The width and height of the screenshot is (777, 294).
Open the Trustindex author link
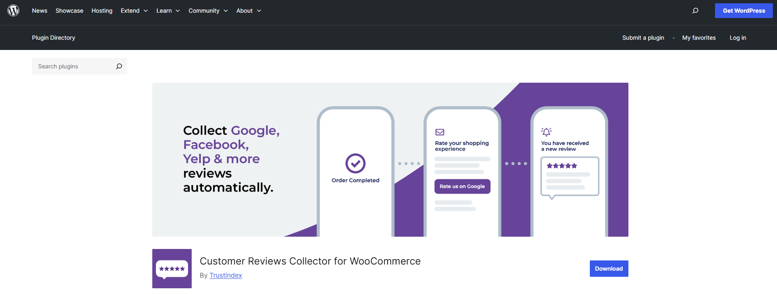(226, 276)
